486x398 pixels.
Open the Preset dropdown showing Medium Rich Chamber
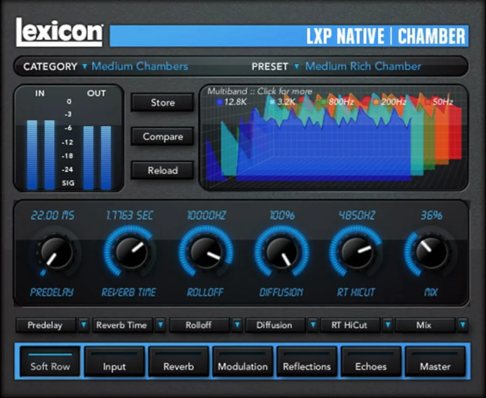[x=363, y=66]
